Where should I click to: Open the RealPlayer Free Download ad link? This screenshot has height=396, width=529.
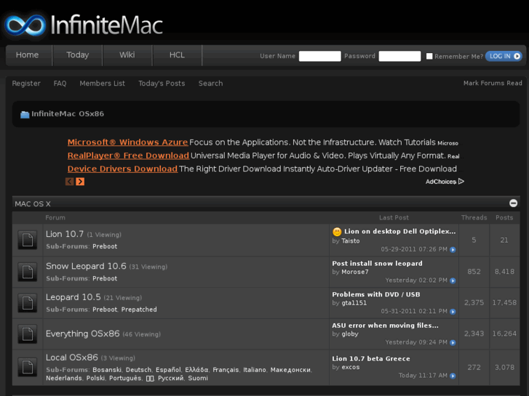point(128,155)
